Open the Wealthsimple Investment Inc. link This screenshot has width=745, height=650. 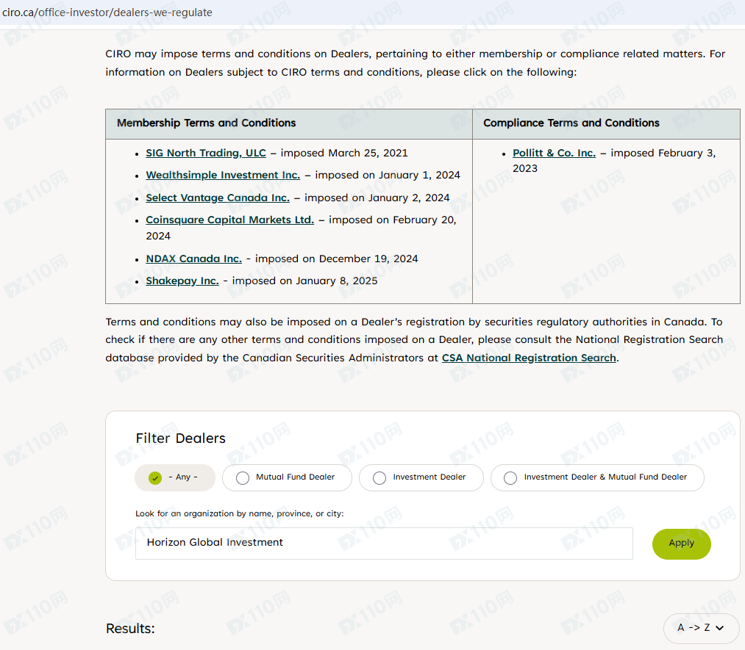click(223, 175)
